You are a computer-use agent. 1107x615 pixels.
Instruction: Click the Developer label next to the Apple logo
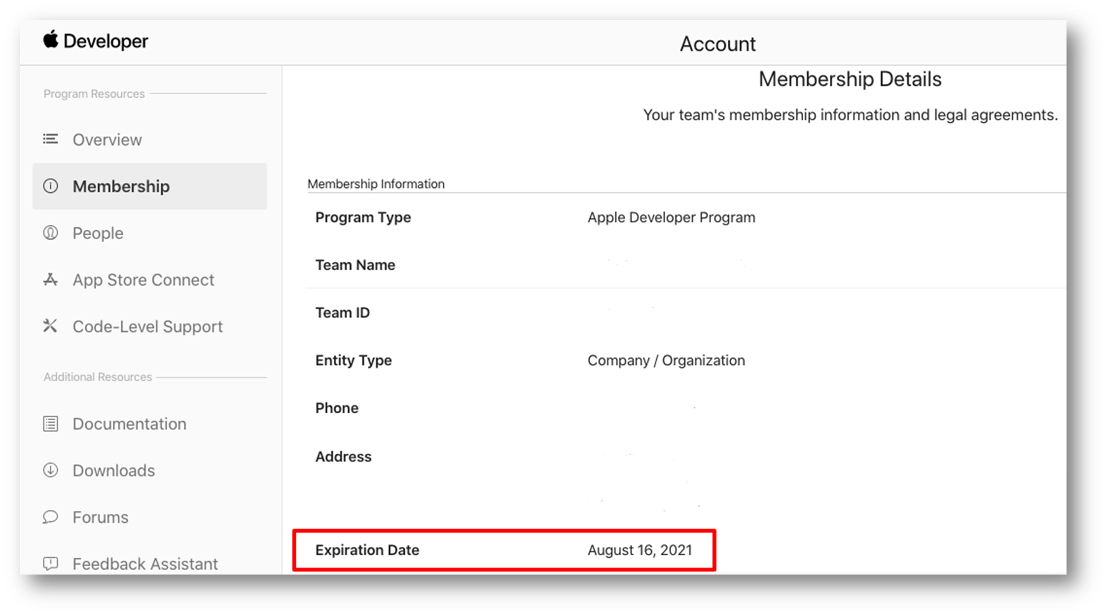point(107,41)
